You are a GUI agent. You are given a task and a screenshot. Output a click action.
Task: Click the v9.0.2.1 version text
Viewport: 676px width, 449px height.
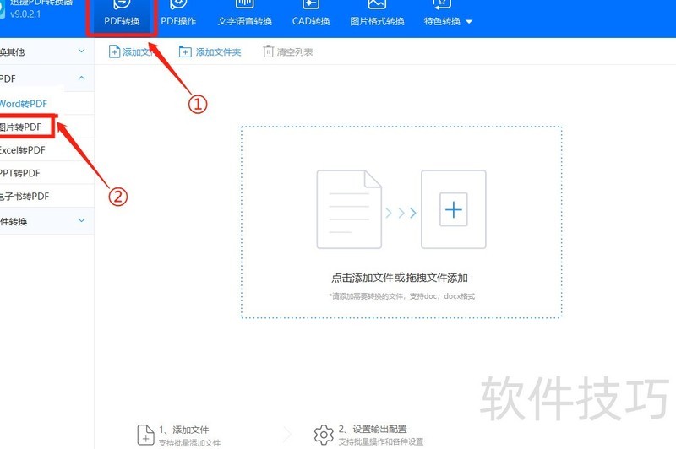pyautogui.click(x=25, y=14)
